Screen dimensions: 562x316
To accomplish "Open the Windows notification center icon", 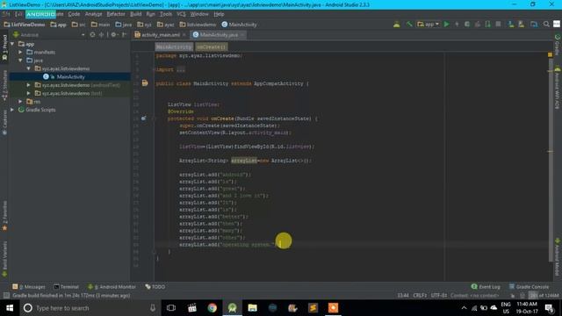I will (x=549, y=308).
